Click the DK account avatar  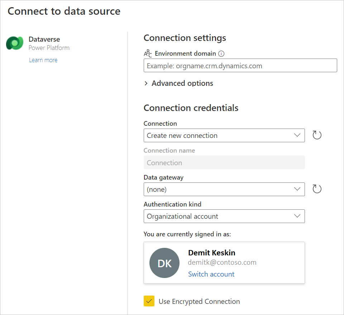(164, 263)
